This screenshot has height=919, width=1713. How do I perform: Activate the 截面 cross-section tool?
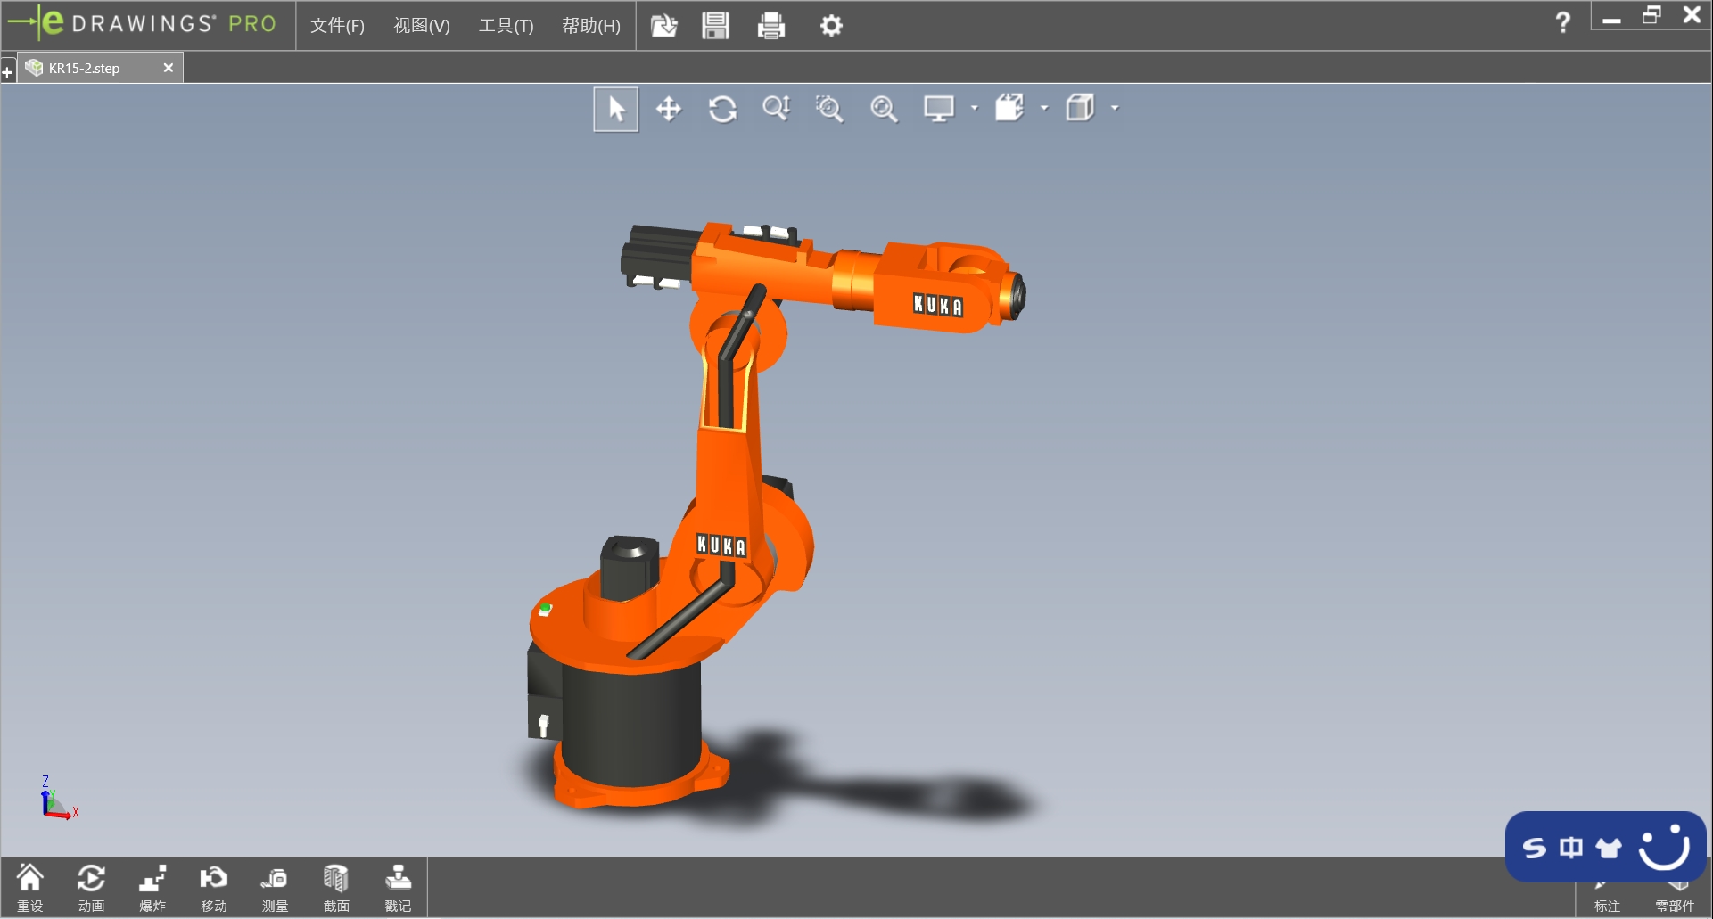(336, 887)
